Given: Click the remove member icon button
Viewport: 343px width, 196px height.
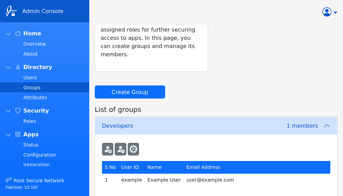Looking at the screenshot, I should point(121,149).
